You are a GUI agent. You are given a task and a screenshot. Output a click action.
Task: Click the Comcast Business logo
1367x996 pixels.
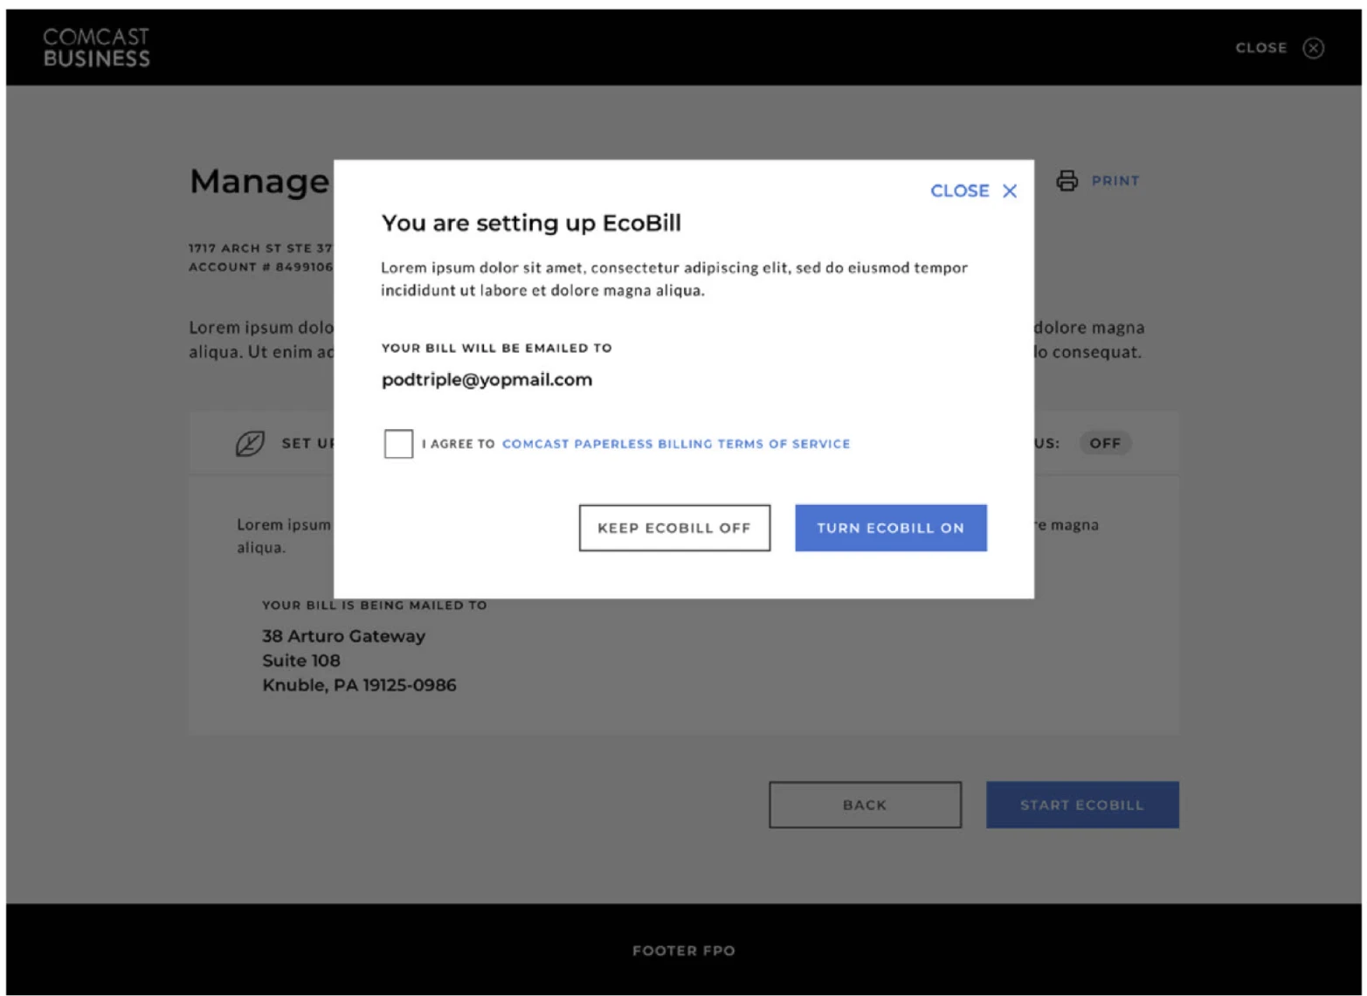coord(96,47)
